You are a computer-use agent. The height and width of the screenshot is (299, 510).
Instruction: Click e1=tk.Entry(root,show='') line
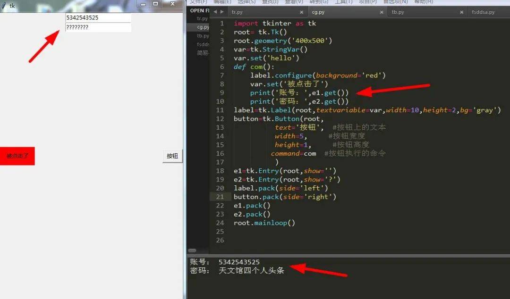pos(285,171)
